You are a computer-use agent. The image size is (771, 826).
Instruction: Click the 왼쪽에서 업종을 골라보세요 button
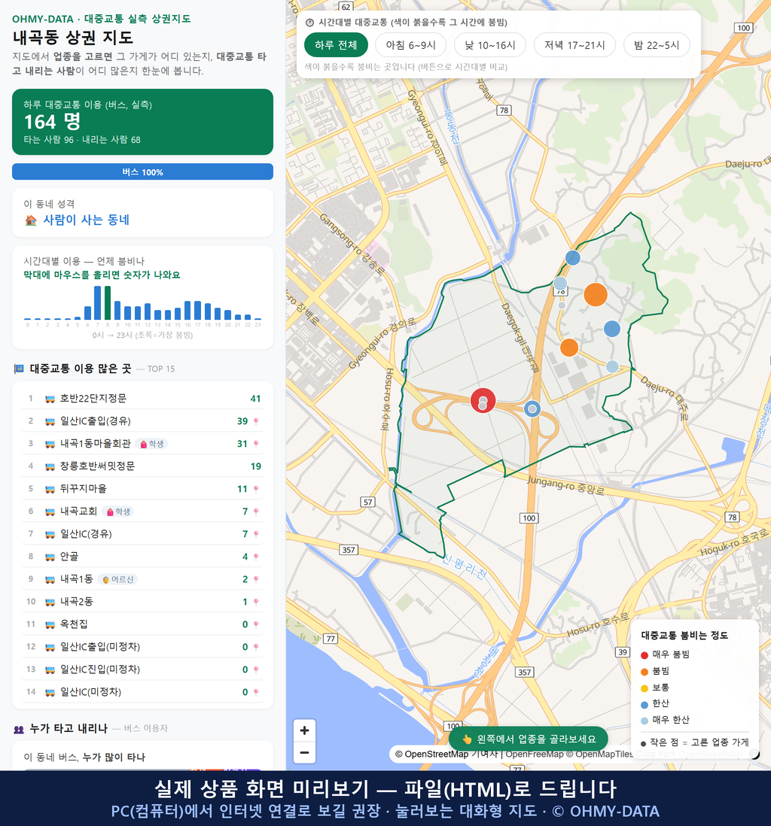529,739
